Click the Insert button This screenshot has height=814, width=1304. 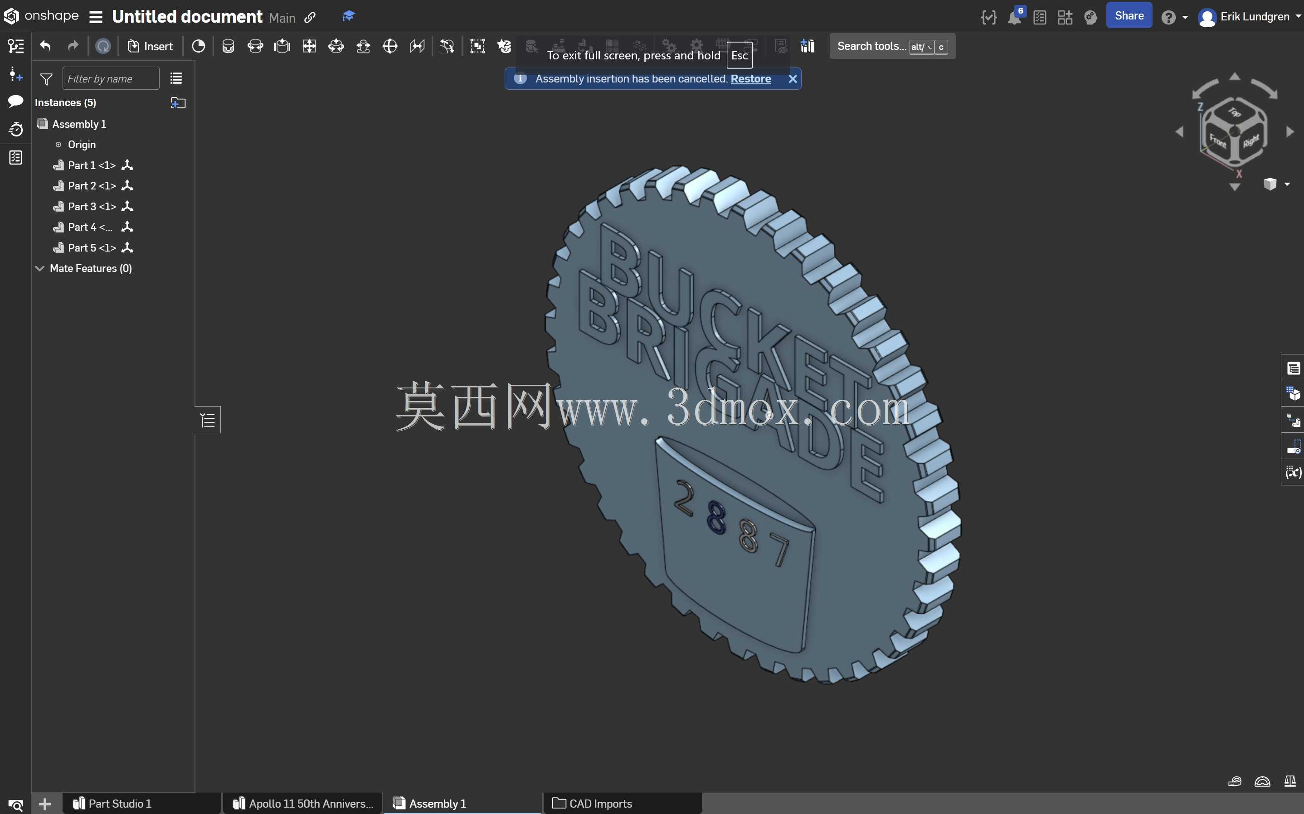point(150,46)
